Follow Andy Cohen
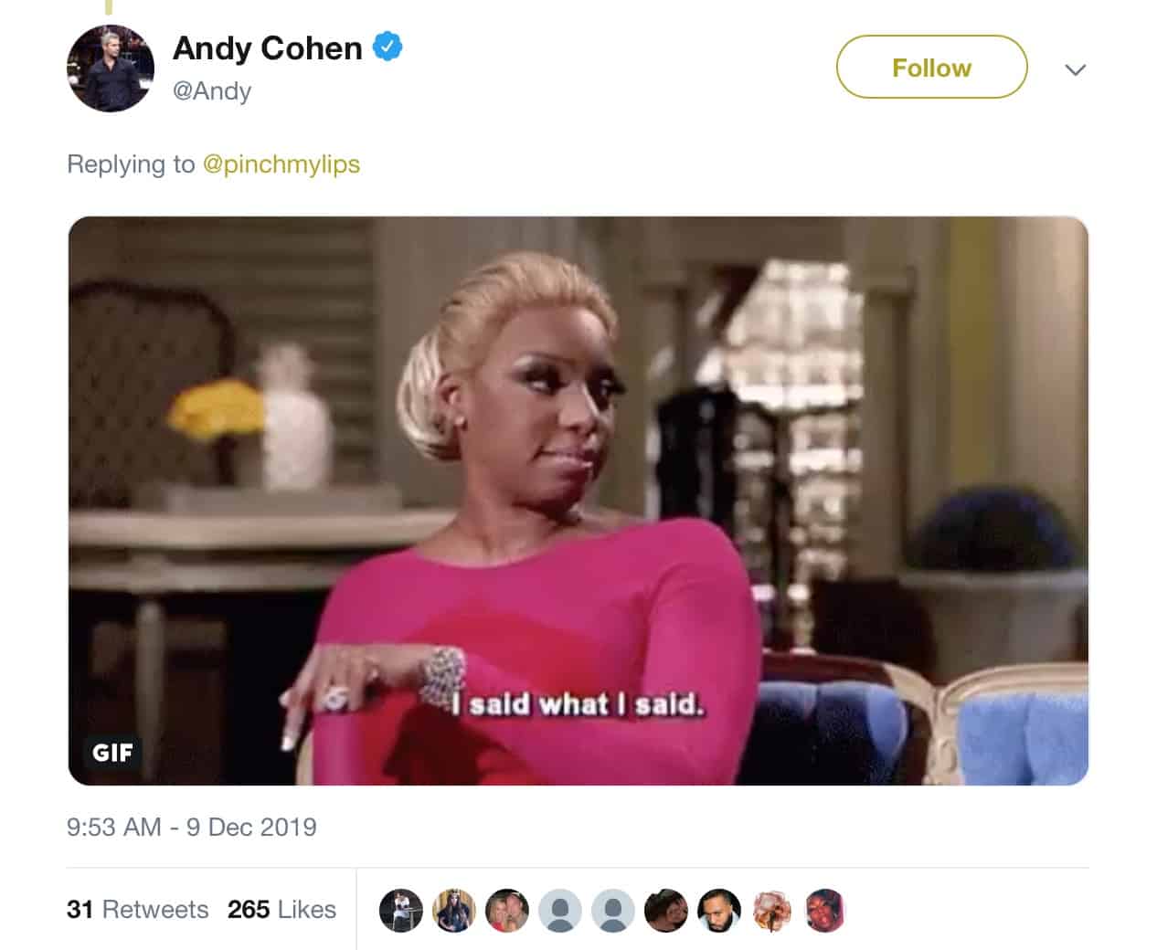Image resolution: width=1157 pixels, height=950 pixels. tap(931, 68)
